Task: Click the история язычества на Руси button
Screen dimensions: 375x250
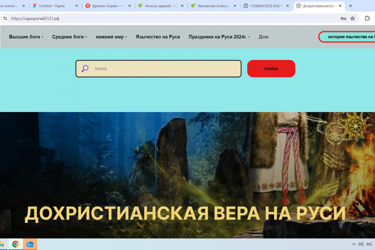Action: point(347,37)
